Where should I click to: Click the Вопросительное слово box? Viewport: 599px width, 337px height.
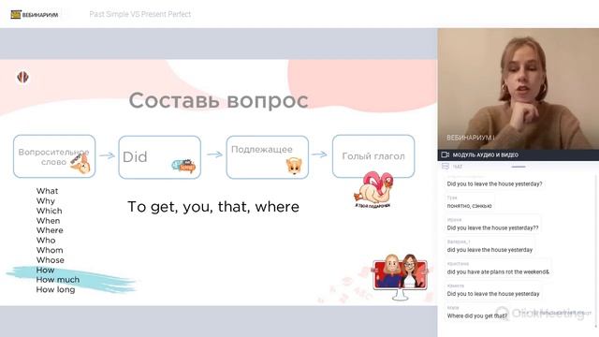54,156
